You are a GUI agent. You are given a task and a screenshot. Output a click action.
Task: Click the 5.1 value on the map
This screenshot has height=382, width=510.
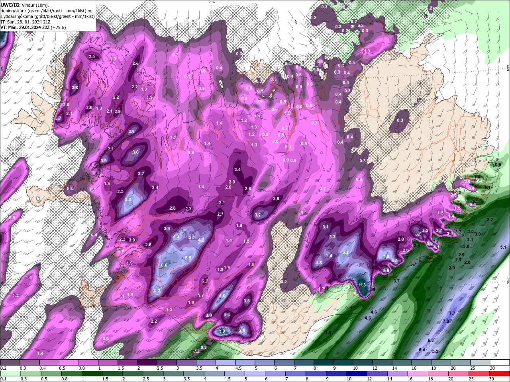click(503, 248)
